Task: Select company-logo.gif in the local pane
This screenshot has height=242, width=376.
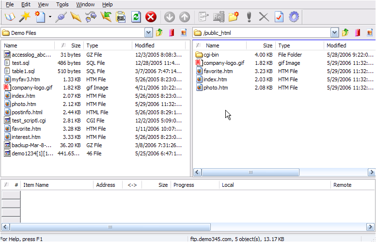Action: 32,88
